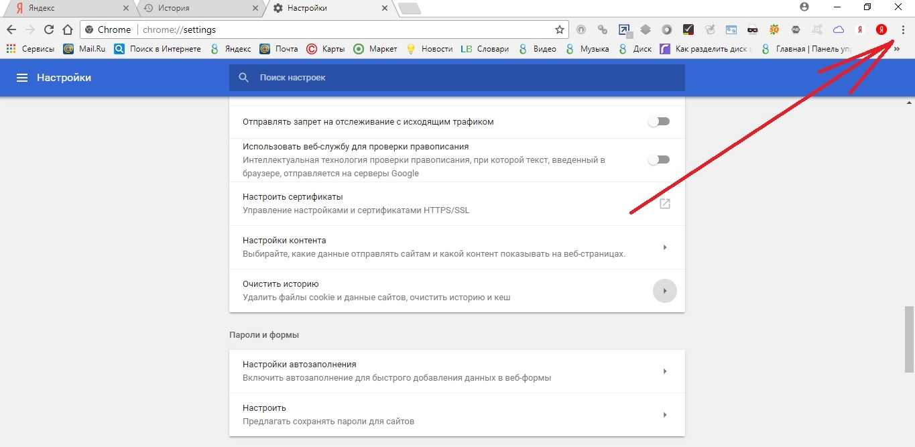Open the Сервисы apps grid bookmark
The image size is (915, 447).
tap(30, 49)
